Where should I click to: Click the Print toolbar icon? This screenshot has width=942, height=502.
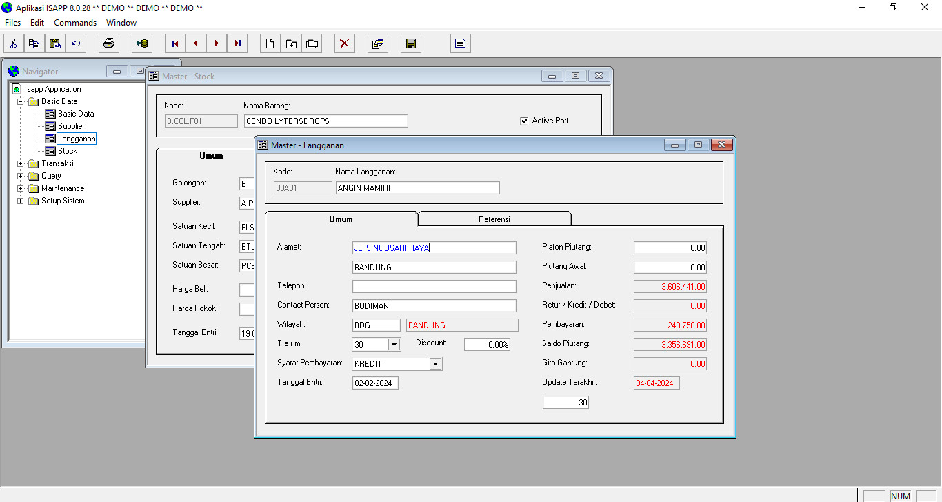pos(108,43)
